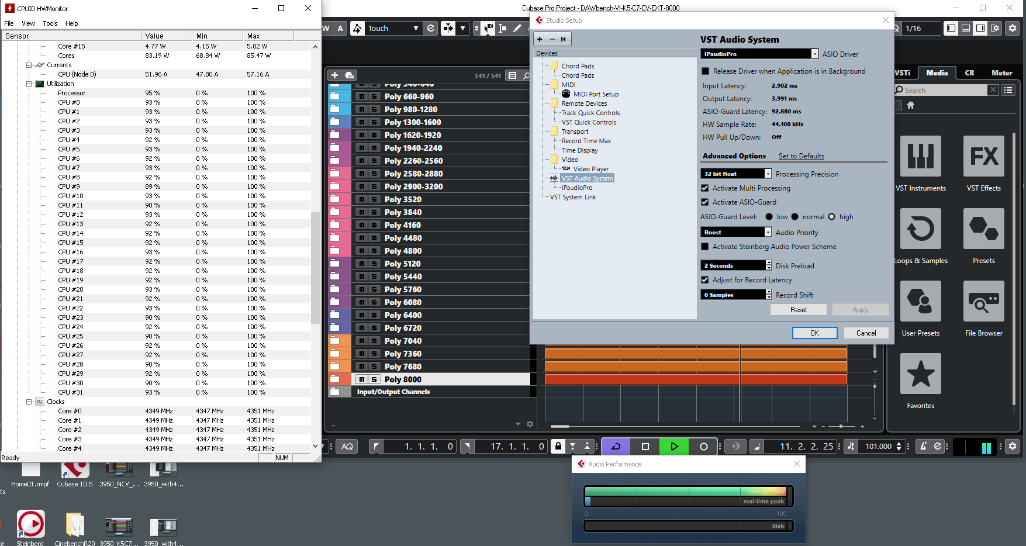The width and height of the screenshot is (1026, 546).
Task: Collapse the Currents node in HWMonitor
Action: point(29,65)
